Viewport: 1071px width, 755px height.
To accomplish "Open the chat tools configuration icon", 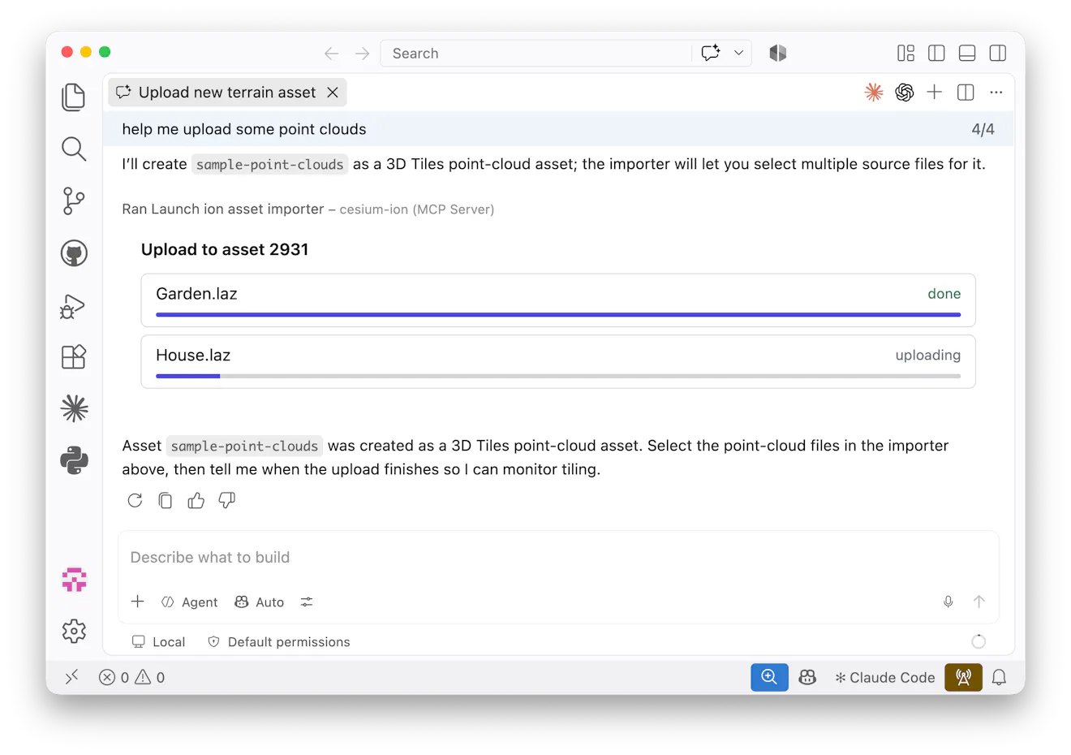I will coord(307,602).
